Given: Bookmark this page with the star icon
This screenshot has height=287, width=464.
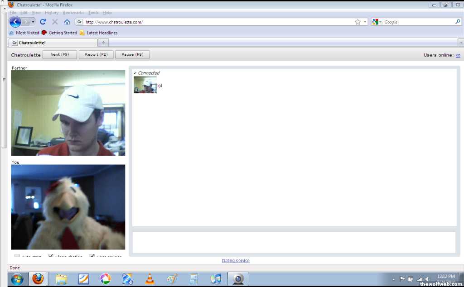Looking at the screenshot, I should coord(358,22).
